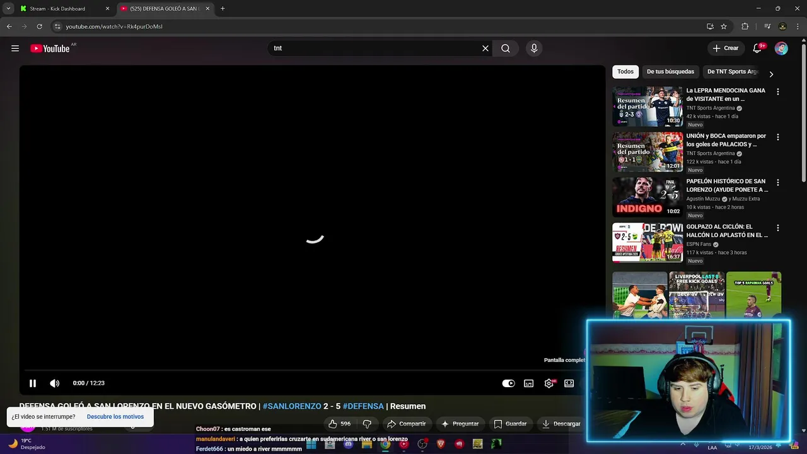Viewport: 807px width, 454px height.
Task: Start voice search with the microphone icon
Action: point(534,49)
